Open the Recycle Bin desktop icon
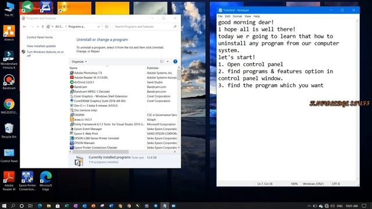Screen dimensions: 372x209 pos(9,131)
